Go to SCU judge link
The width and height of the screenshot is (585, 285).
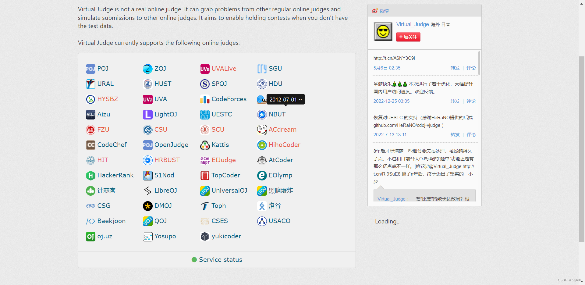tap(218, 130)
